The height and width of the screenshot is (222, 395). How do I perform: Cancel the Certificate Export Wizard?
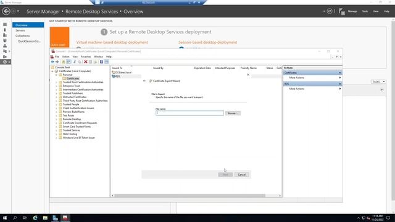point(241,175)
